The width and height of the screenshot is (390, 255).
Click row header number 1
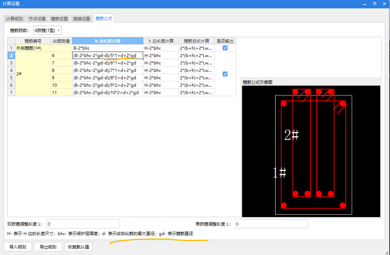[x=11, y=48]
